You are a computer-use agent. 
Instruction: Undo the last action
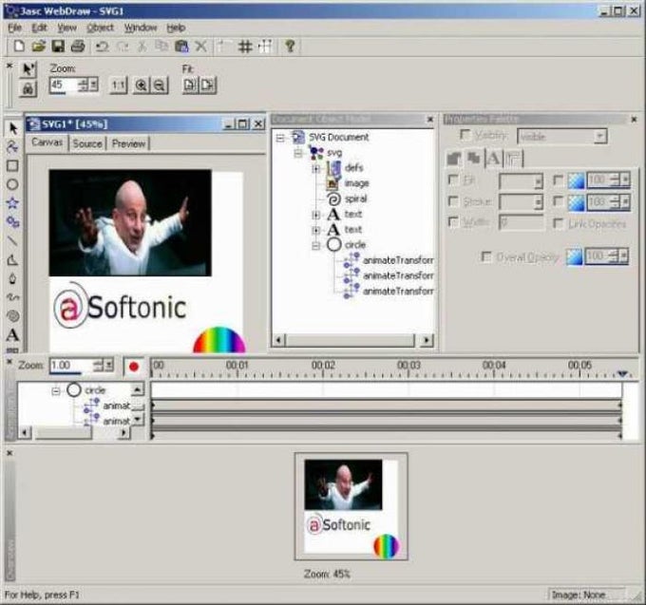102,47
